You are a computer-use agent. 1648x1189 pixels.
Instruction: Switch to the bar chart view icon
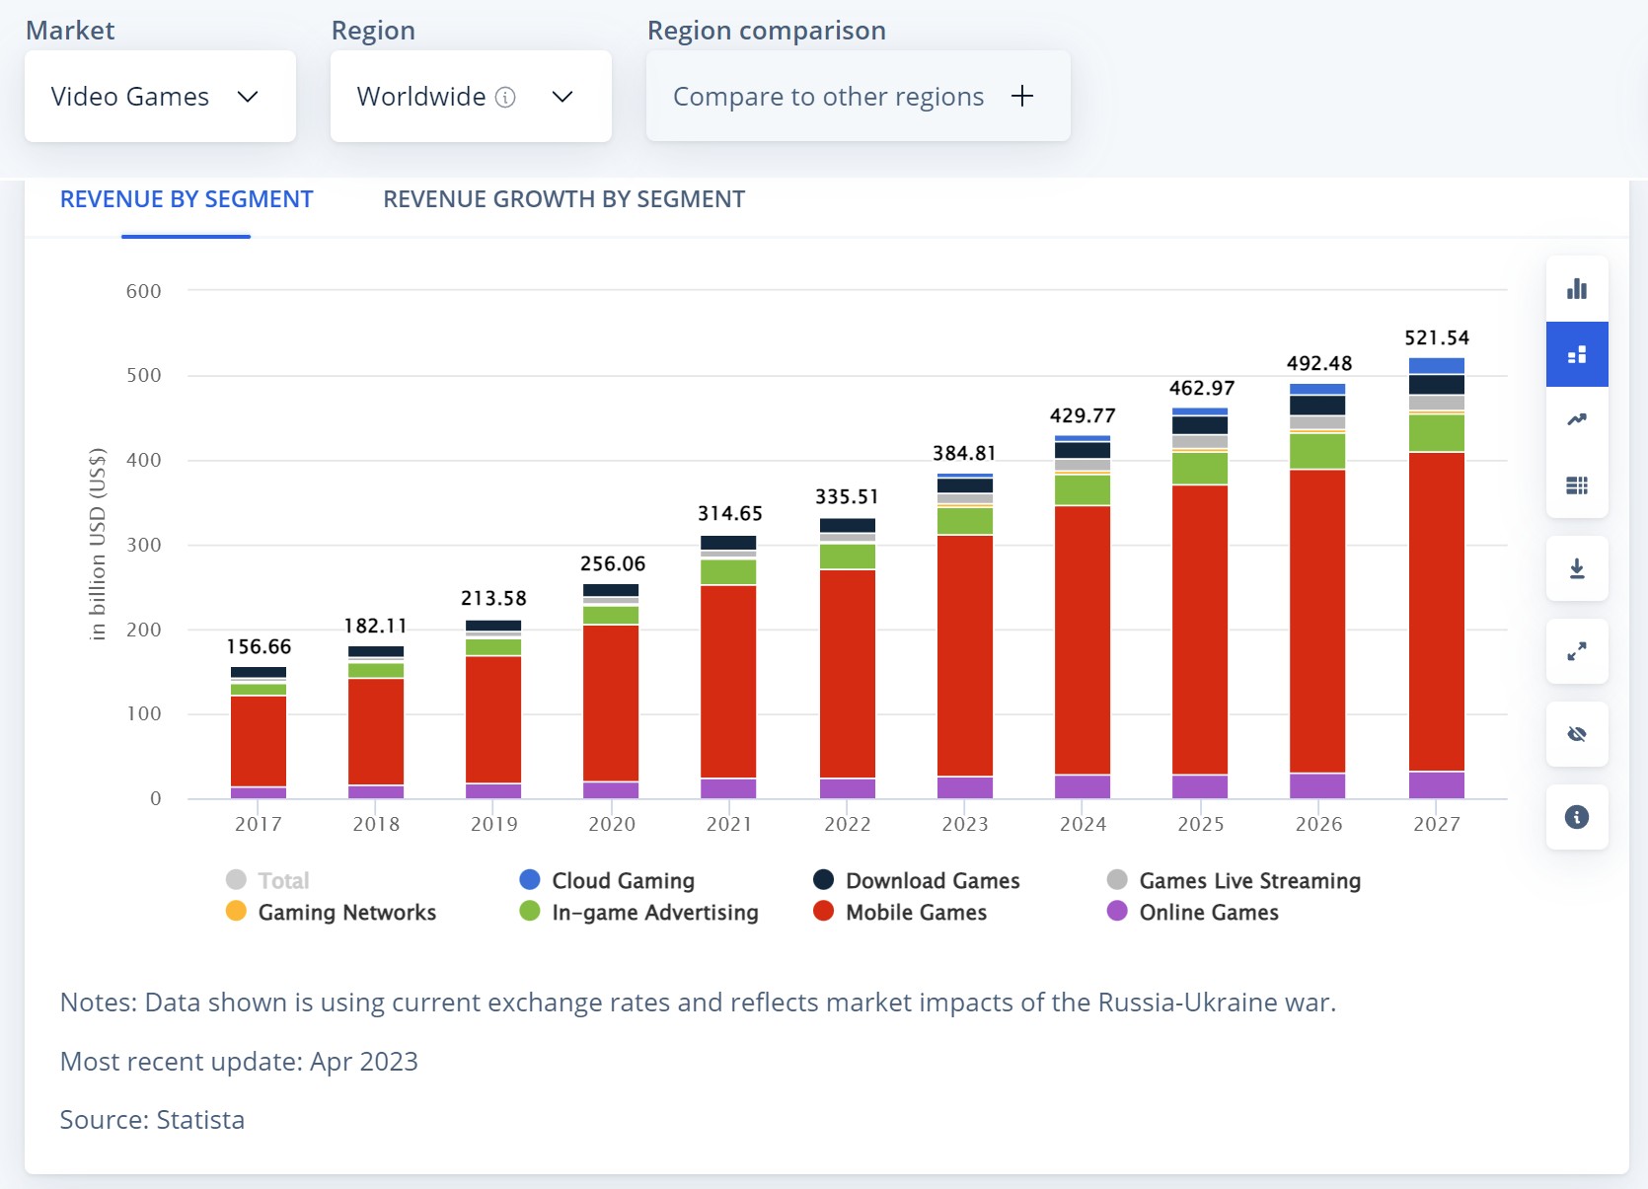coord(1576,289)
